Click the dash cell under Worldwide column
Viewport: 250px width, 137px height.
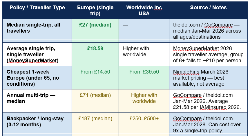pos(144,31)
